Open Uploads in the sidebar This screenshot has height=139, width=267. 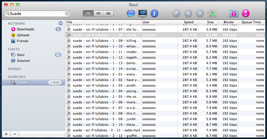pyautogui.click(x=33, y=35)
